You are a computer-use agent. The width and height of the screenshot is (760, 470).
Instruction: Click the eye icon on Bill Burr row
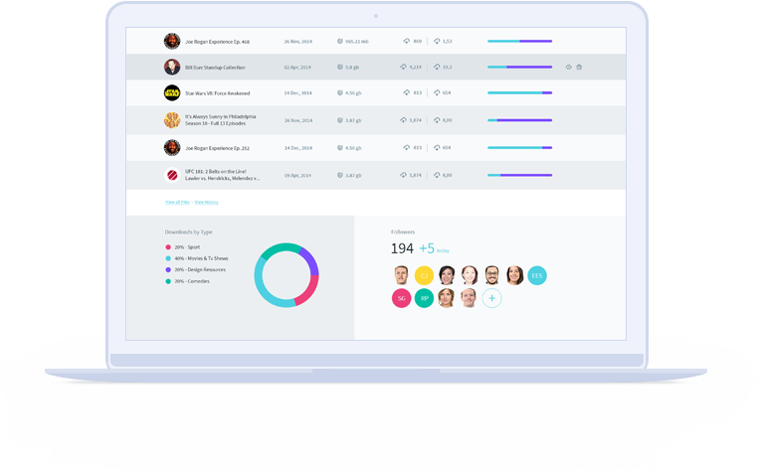pyautogui.click(x=569, y=68)
